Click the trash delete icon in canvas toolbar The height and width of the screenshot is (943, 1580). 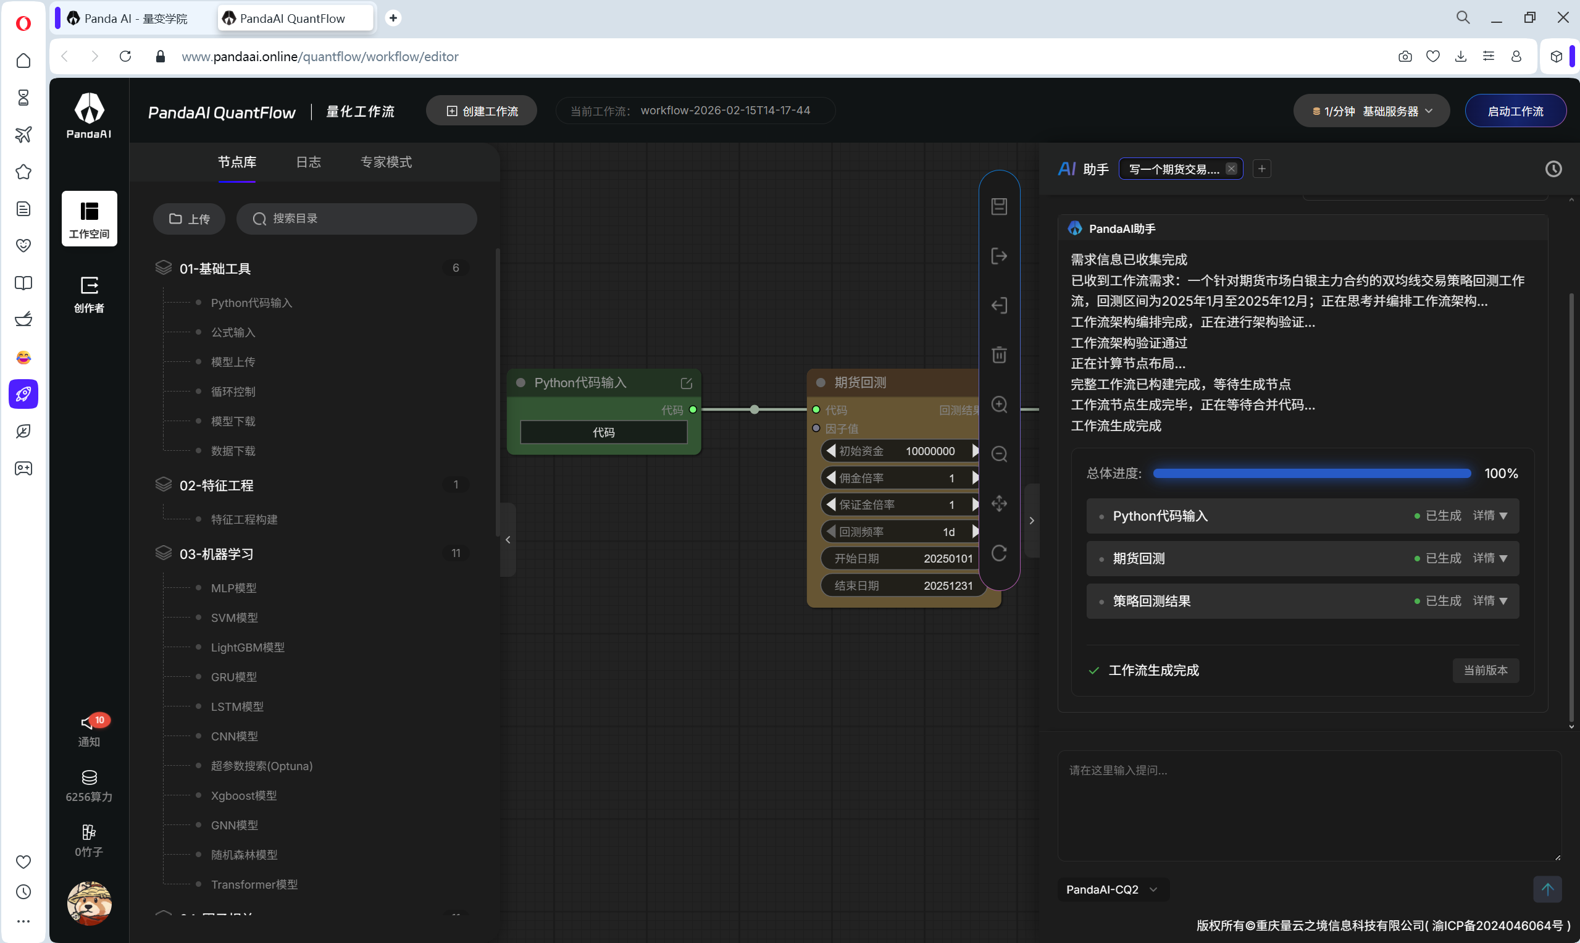point(999,354)
